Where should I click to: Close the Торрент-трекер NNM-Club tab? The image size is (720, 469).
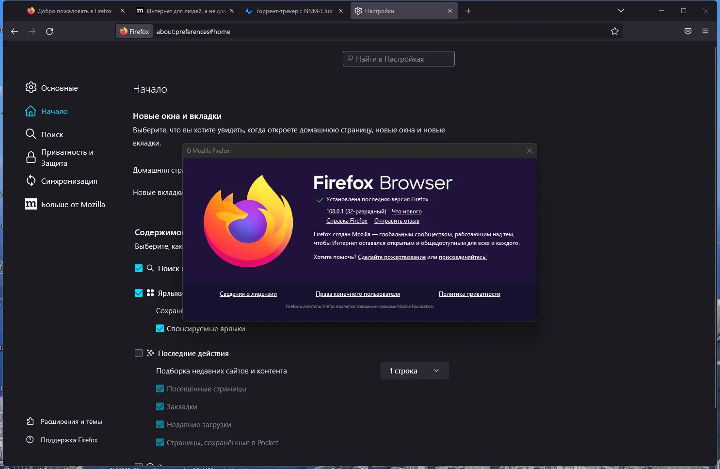click(341, 11)
